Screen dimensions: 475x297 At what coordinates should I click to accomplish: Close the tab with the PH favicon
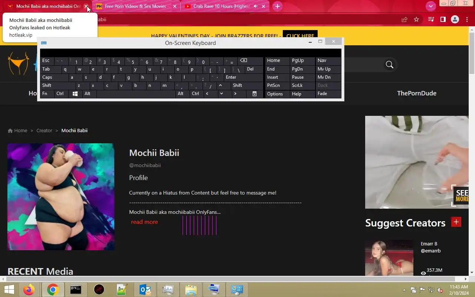pyautogui.click(x=175, y=6)
